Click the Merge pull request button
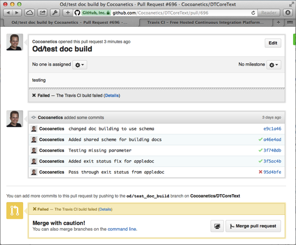The width and height of the screenshot is (296, 245). pos(253,226)
